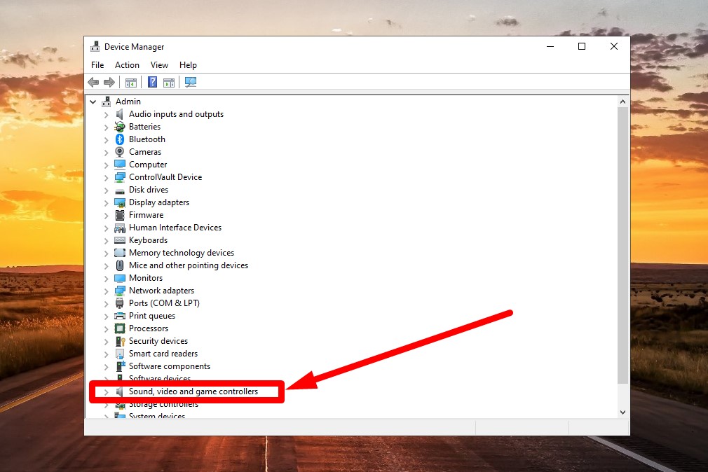Image resolution: width=708 pixels, height=472 pixels.
Task: Click the Memory technology devices icon
Action: [x=120, y=253]
